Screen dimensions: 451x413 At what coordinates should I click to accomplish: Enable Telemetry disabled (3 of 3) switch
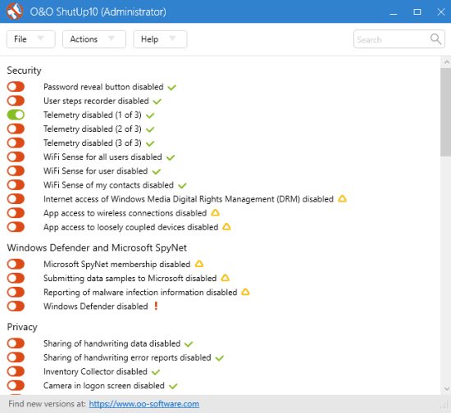click(x=16, y=143)
